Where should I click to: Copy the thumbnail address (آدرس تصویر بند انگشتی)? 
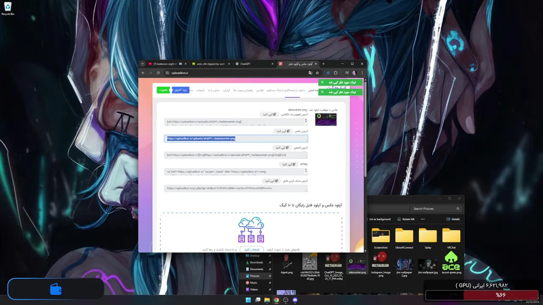(269, 114)
